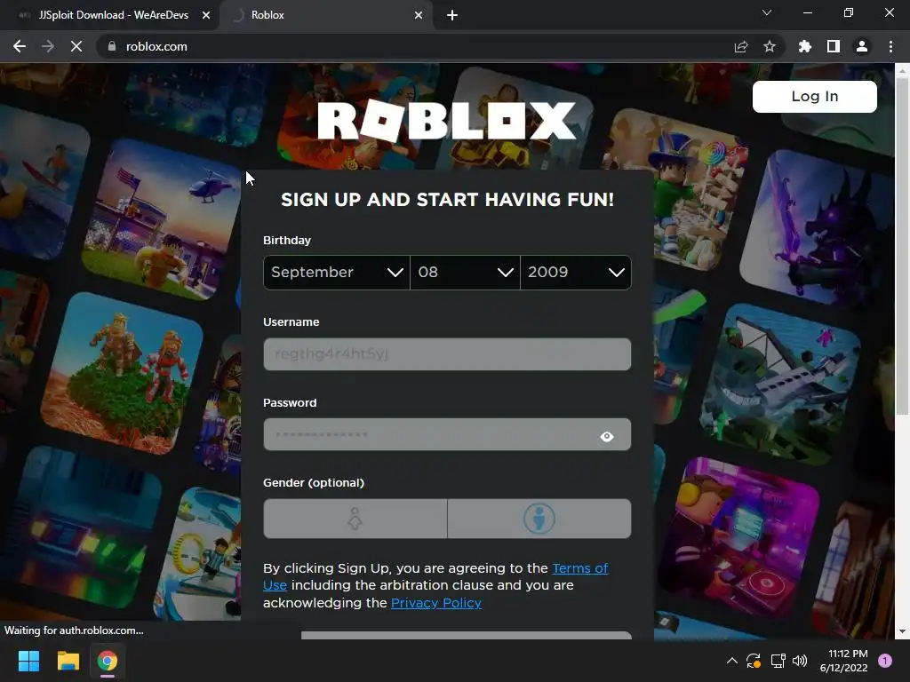Open the birthday month dropdown
910x682 pixels.
(337, 272)
